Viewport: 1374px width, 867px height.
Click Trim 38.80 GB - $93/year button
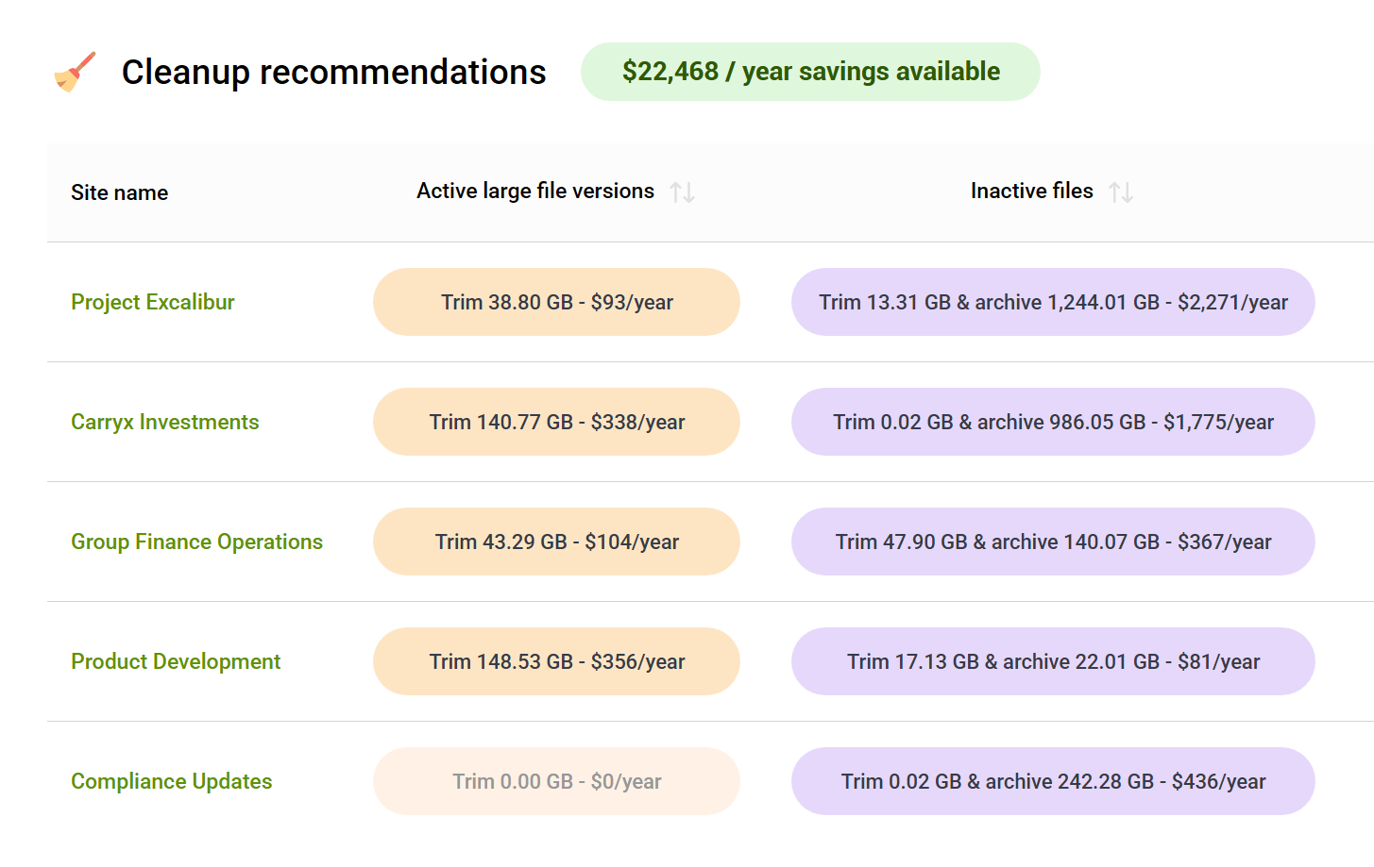[x=556, y=302]
